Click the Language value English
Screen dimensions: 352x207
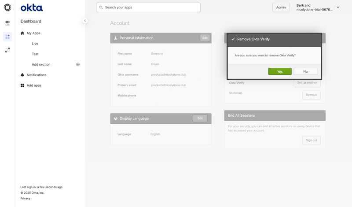155,134
